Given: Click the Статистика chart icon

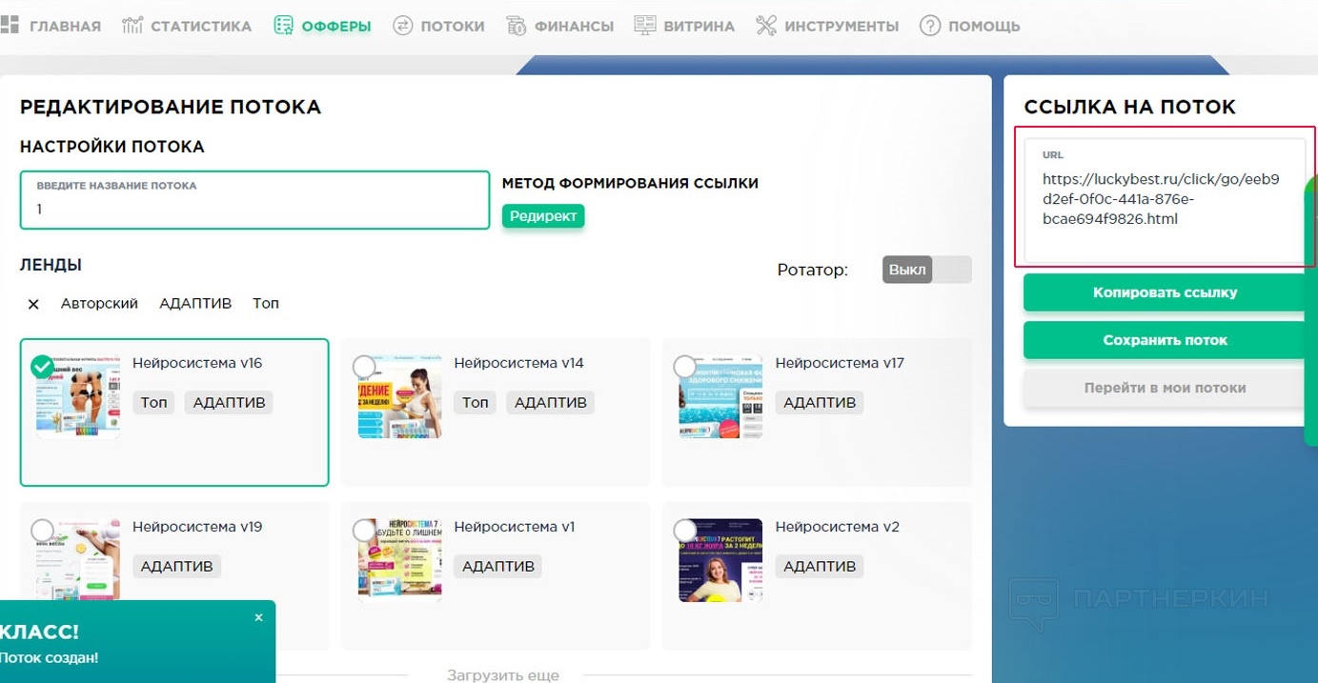Looking at the screenshot, I should [132, 26].
